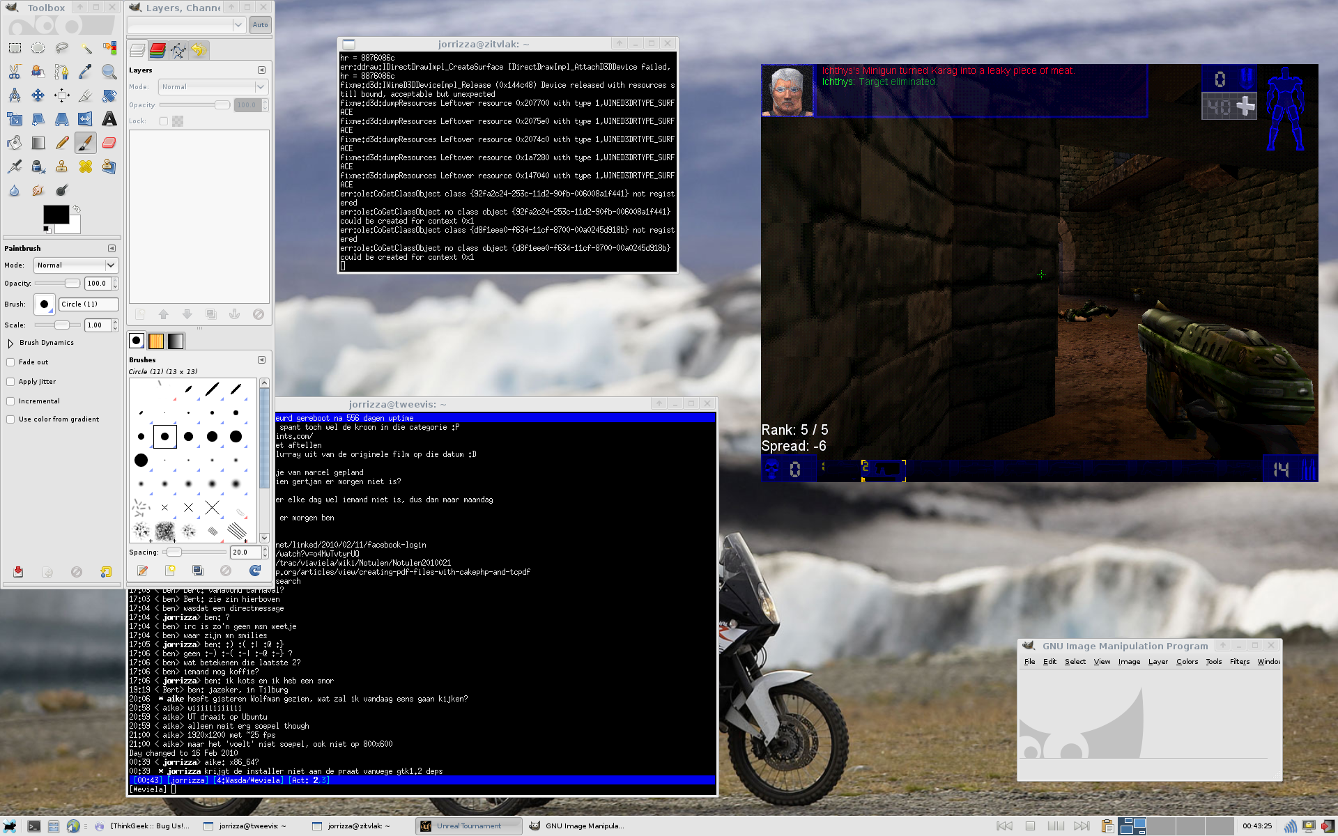
Task: Open the Layers dock tab menu arrow
Action: click(261, 70)
